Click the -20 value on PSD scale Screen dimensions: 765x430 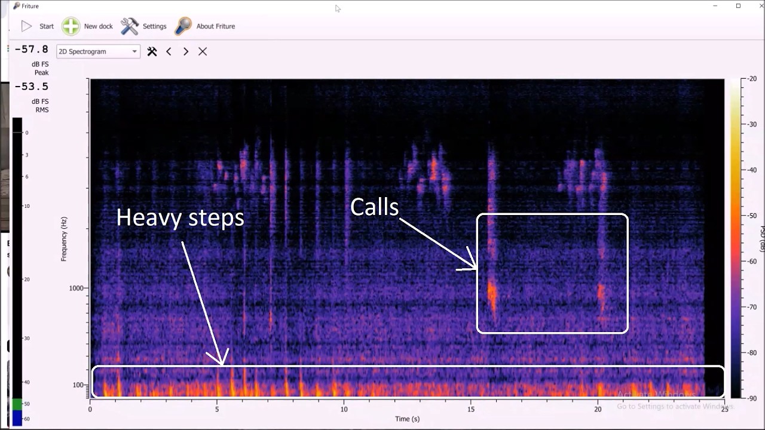pyautogui.click(x=752, y=79)
